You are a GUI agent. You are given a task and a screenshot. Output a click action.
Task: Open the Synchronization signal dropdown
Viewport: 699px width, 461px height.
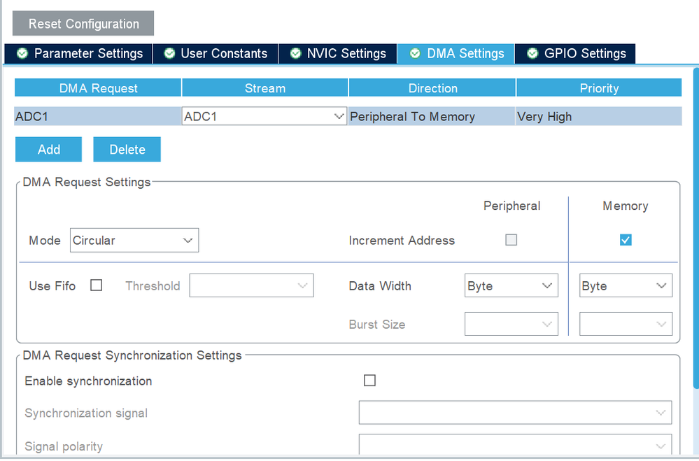click(x=516, y=413)
